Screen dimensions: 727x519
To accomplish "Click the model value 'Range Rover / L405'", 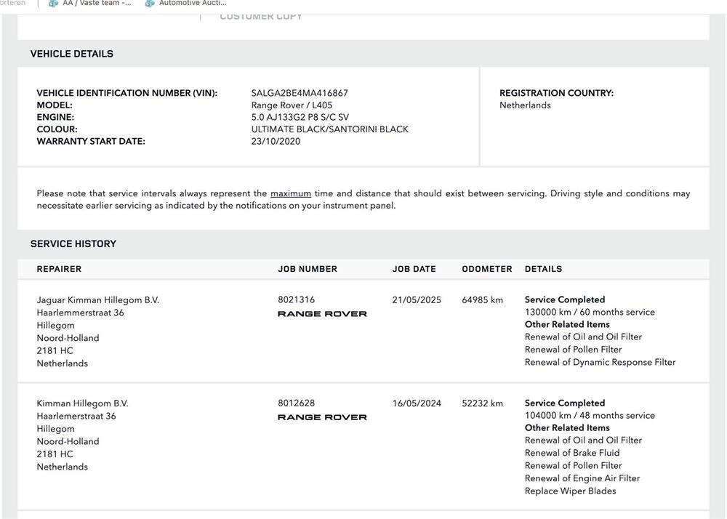I will tap(292, 105).
